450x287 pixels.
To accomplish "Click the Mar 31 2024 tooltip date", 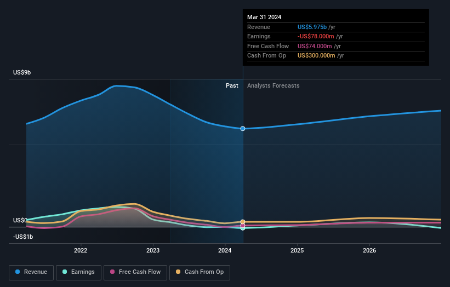I will point(264,17).
